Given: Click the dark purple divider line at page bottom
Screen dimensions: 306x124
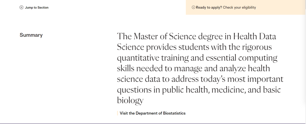Looking at the screenshot, I should point(153,124).
